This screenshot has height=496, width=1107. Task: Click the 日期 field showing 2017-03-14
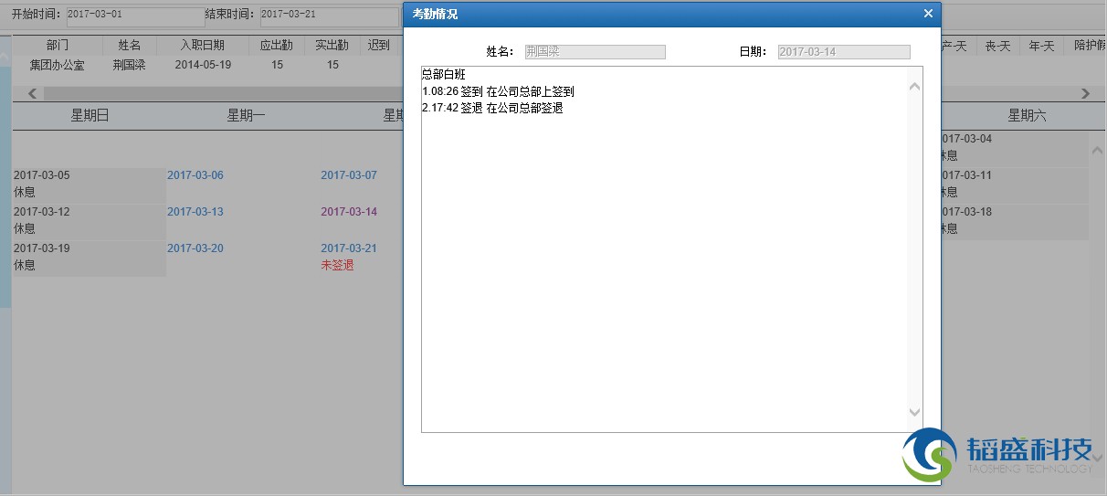tap(844, 52)
